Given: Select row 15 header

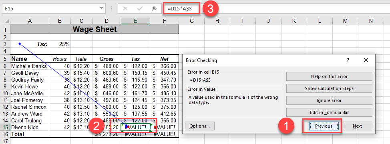Looking at the screenshot, I should click(x=5, y=127).
